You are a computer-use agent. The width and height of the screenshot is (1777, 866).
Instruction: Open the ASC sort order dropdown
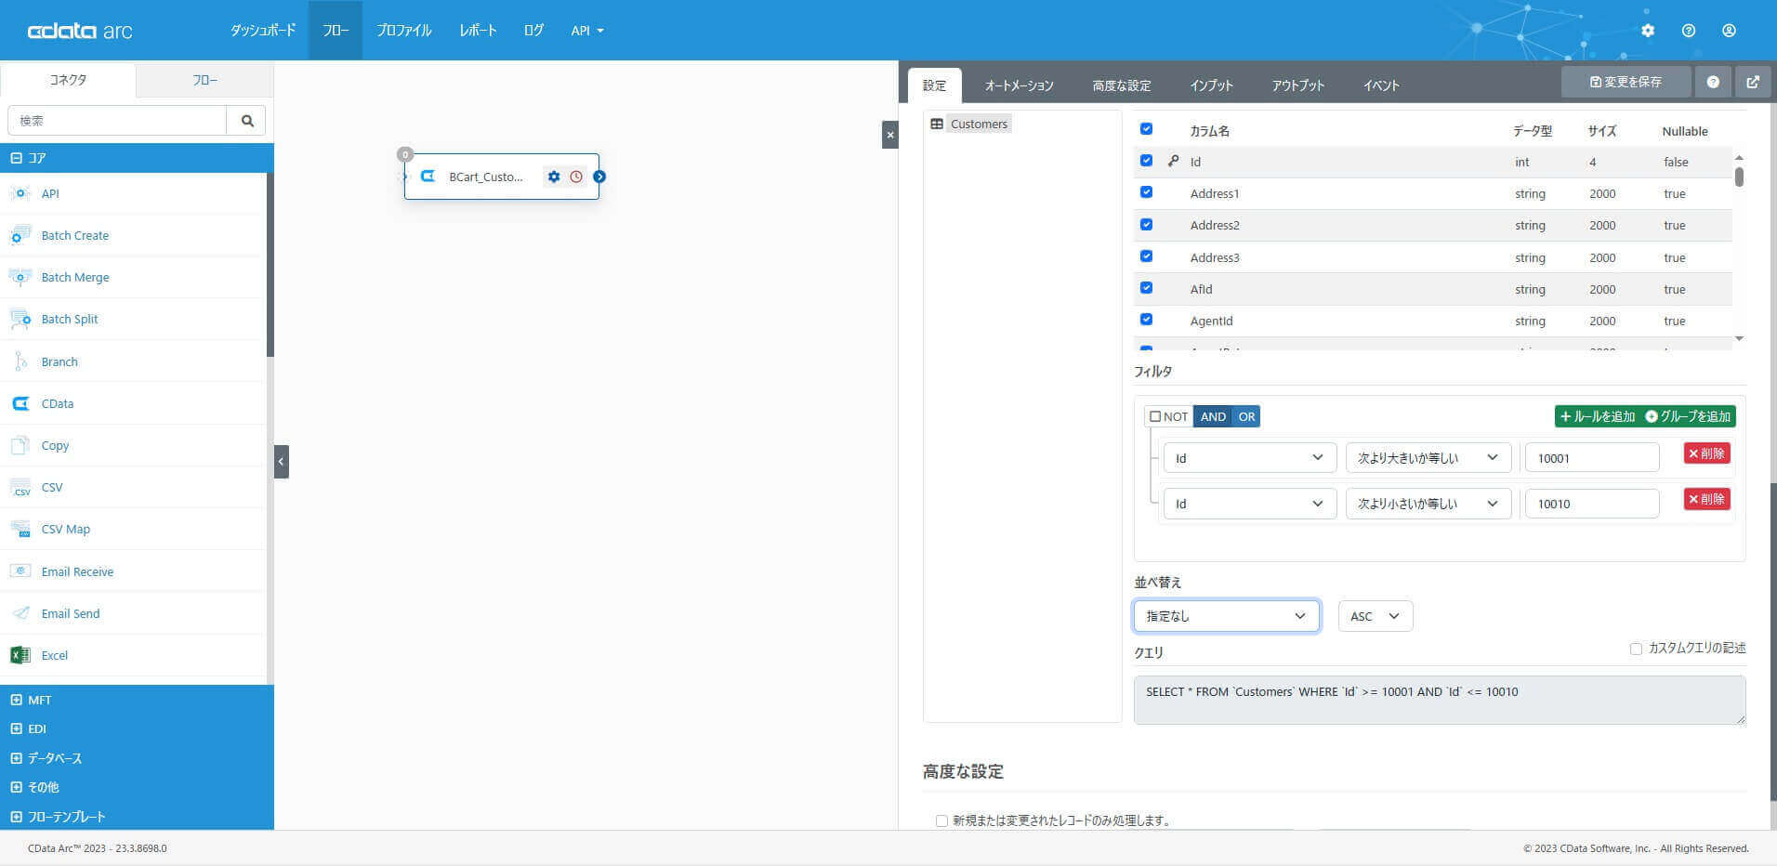click(x=1376, y=616)
